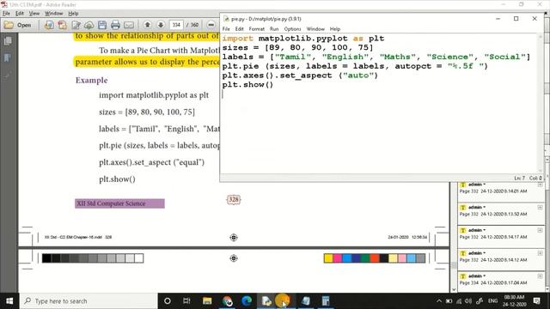The width and height of the screenshot is (550, 309).
Task: Show hidden tray icons with the chevron
Action: point(439,301)
